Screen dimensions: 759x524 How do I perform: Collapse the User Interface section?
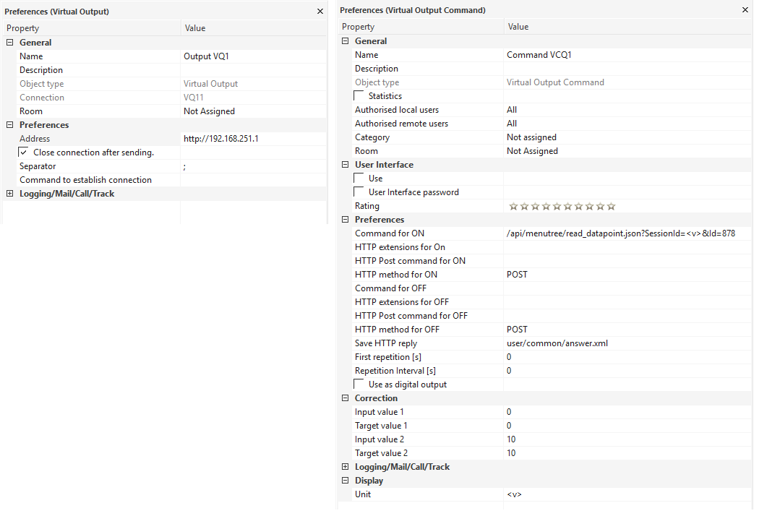(345, 165)
